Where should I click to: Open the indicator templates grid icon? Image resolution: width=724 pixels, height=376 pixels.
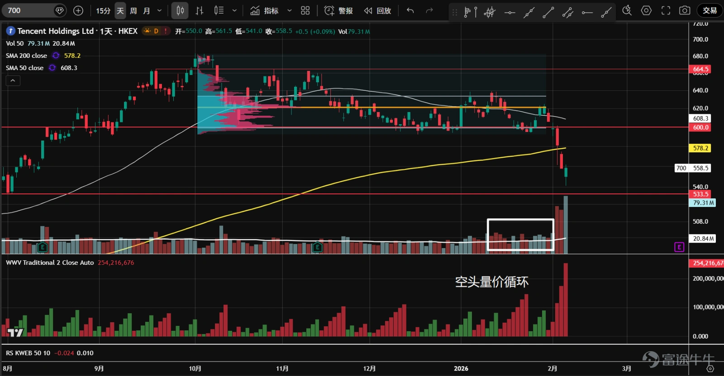click(305, 10)
